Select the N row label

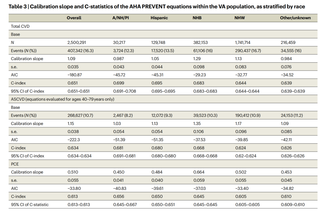pos(13,42)
